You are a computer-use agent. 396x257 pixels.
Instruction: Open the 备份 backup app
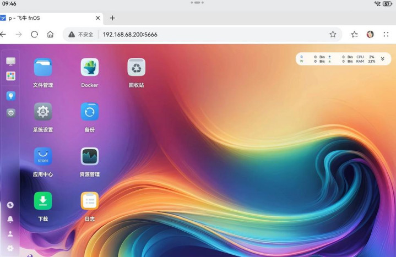[90, 112]
